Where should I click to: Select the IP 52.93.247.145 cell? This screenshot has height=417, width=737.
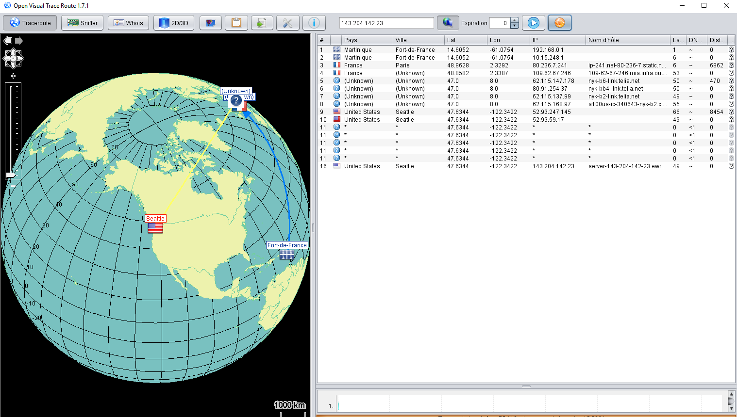pyautogui.click(x=558, y=112)
